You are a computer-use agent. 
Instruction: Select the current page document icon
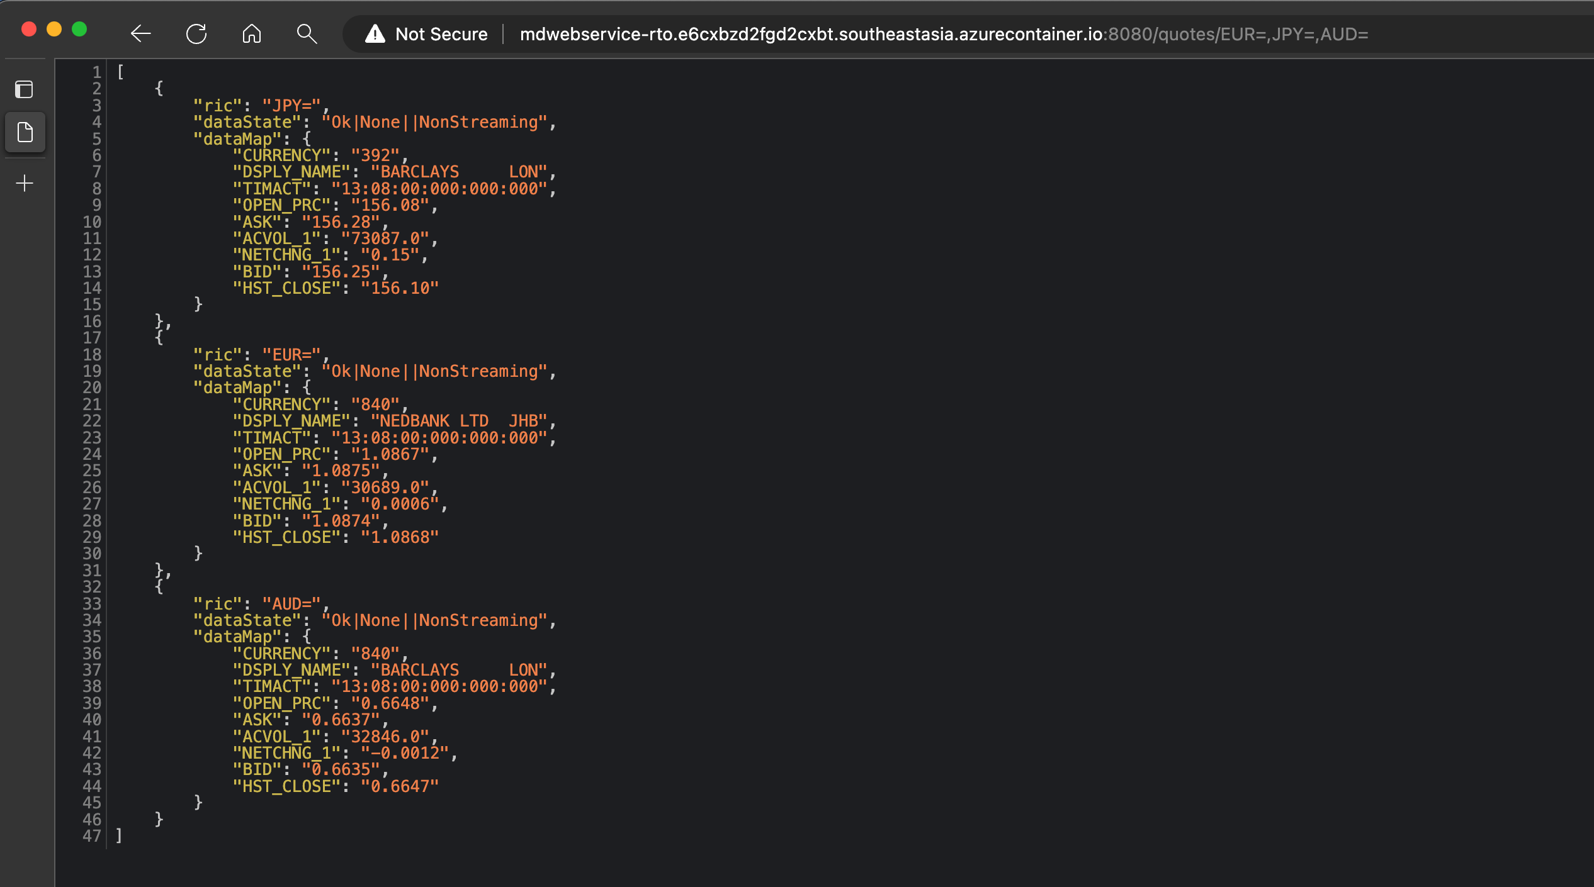pyautogui.click(x=25, y=133)
